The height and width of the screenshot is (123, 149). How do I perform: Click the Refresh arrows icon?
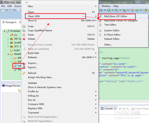24,73
